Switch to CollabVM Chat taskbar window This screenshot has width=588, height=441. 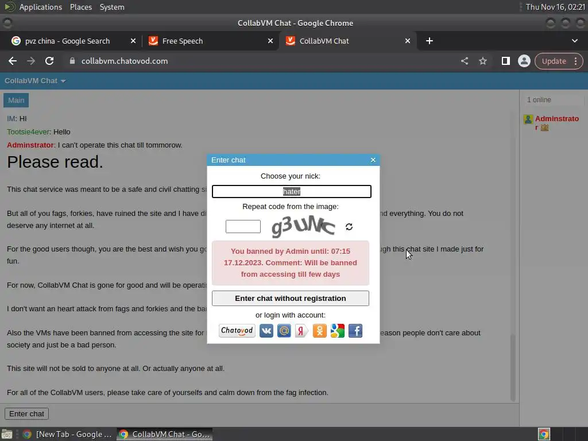click(165, 434)
